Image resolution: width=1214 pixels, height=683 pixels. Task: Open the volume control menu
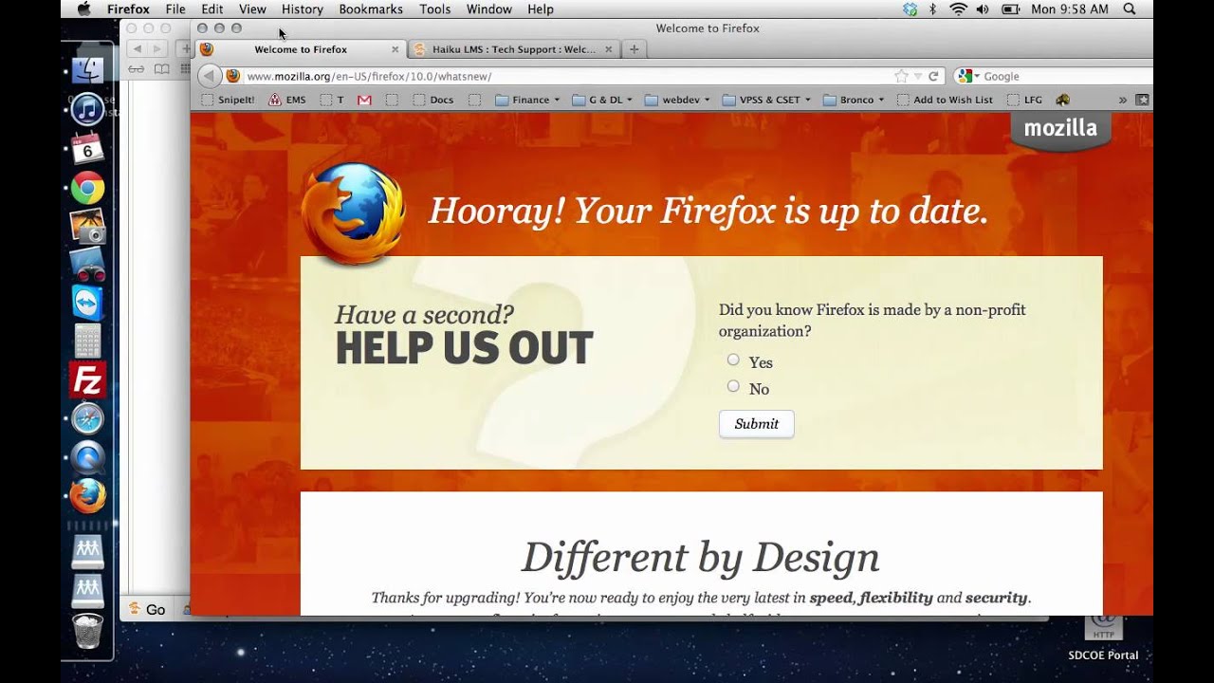[x=983, y=9]
